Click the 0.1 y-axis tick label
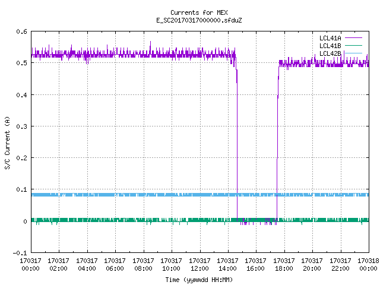The width and height of the screenshot is (380, 285). [x=21, y=189]
